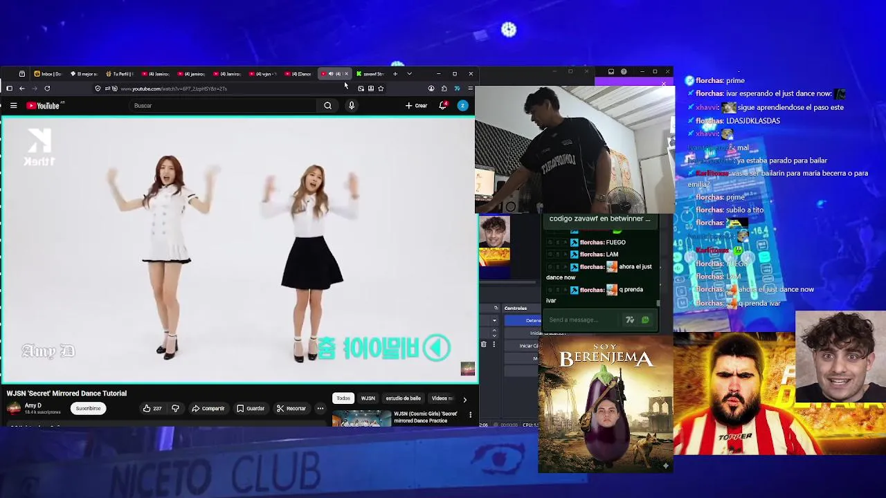The image size is (886, 498).
Task: Click the Amy D channel name
Action: coord(33,405)
